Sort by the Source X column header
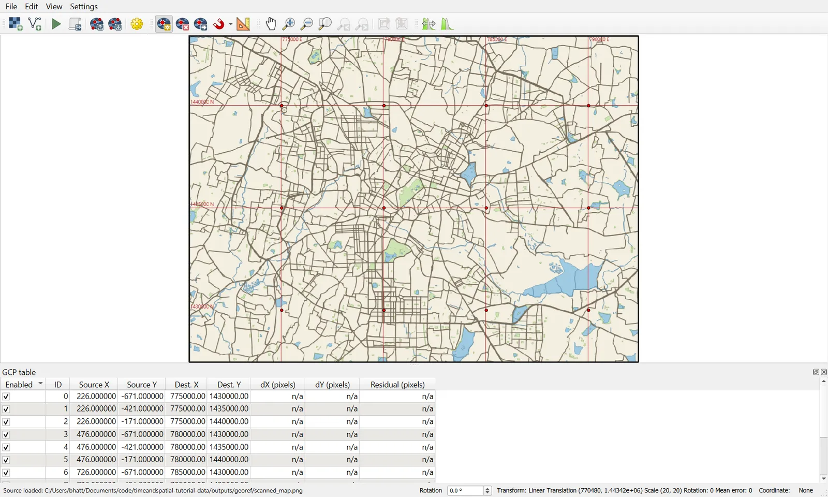This screenshot has height=497, width=828. [94, 384]
